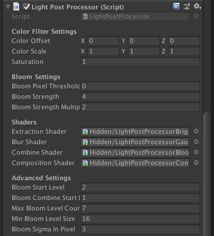Click the Bloom Strength value field
Viewport: 214px width, 236px height.
(x=140, y=96)
